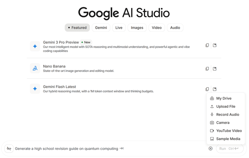
Task: Show the Images models tab
Action: pos(137,28)
